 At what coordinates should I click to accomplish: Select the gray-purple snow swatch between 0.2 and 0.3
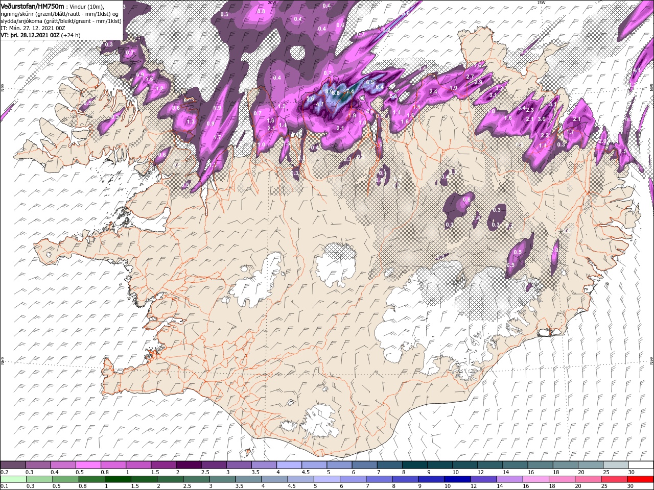13,465
